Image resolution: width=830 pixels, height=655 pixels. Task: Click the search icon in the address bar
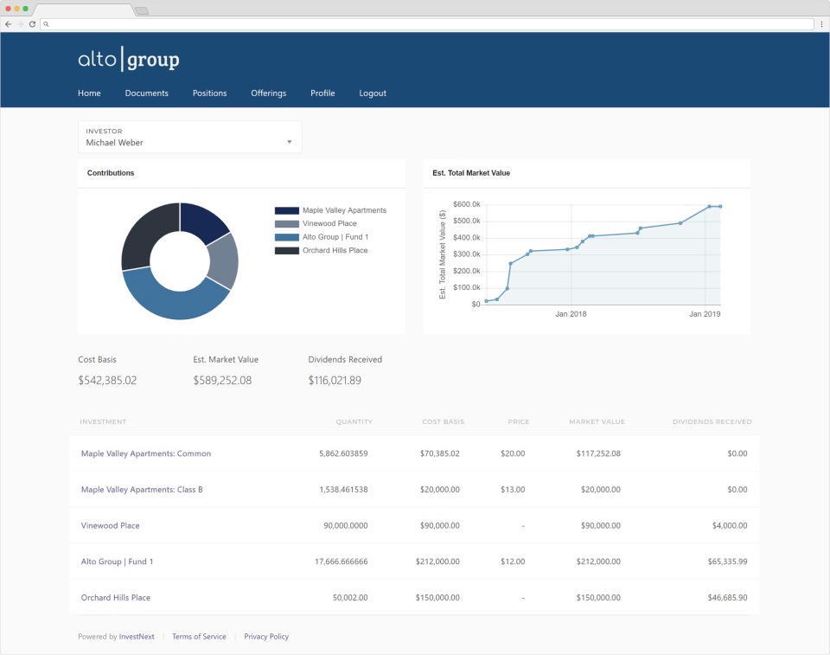point(46,24)
